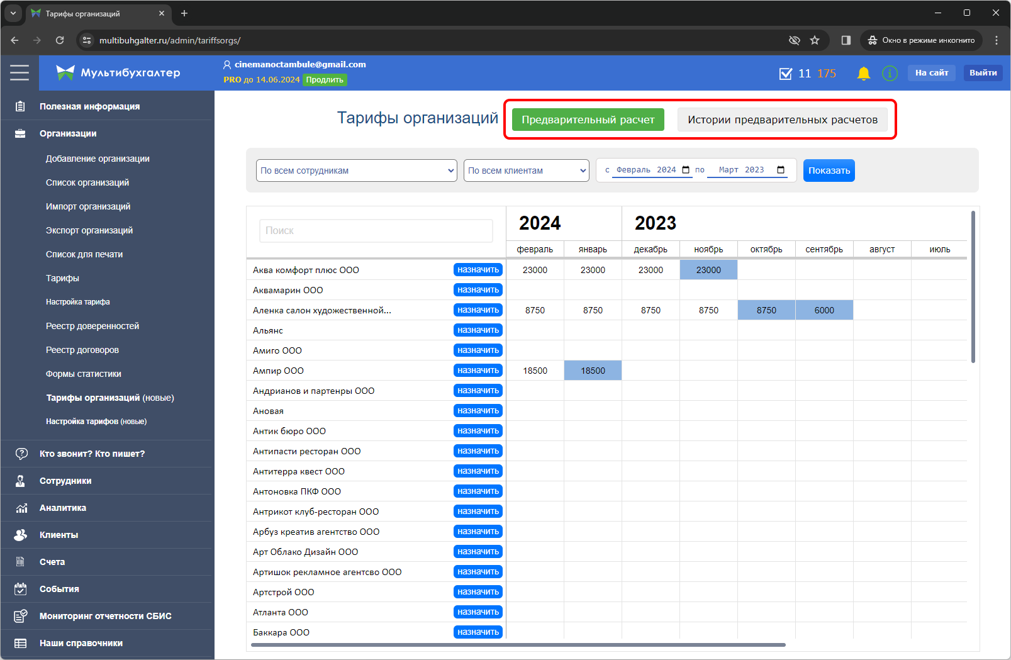This screenshot has width=1011, height=660.
Task: Click the organization search field
Action: coord(376,231)
